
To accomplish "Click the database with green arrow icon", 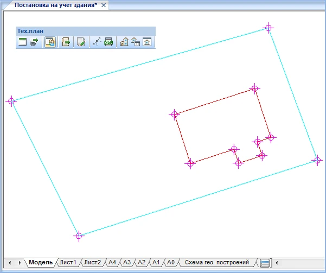I will click(34, 42).
